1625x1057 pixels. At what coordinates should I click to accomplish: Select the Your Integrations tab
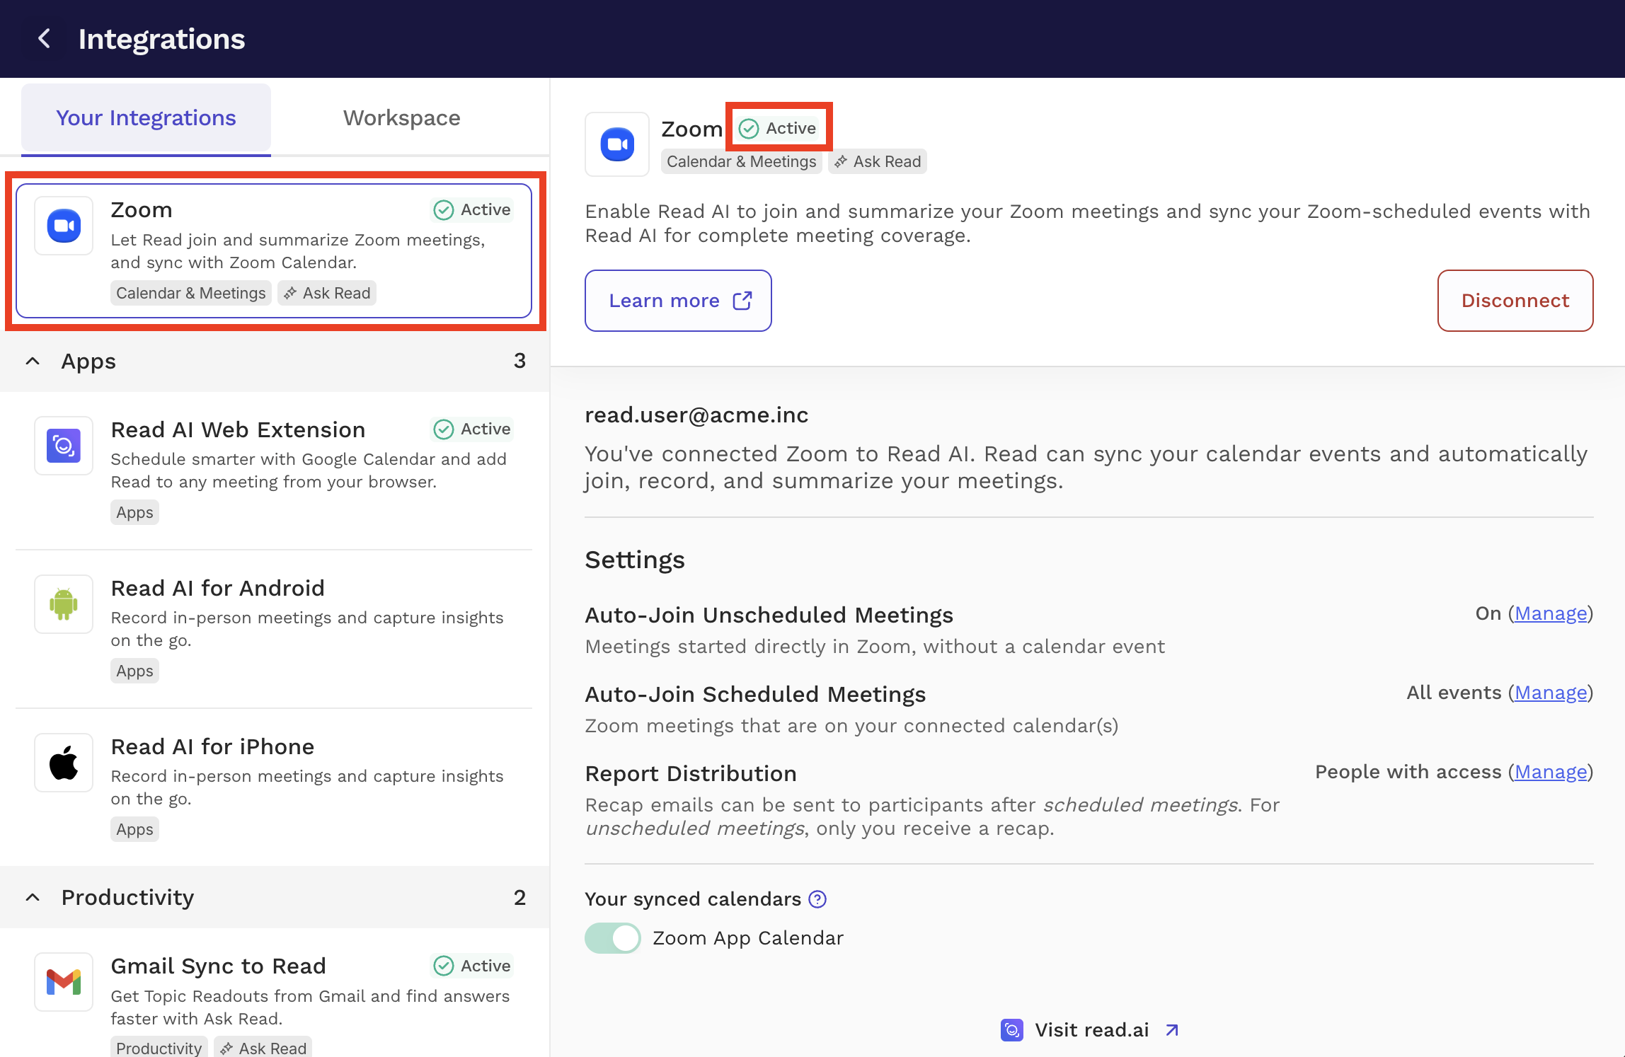coord(146,118)
